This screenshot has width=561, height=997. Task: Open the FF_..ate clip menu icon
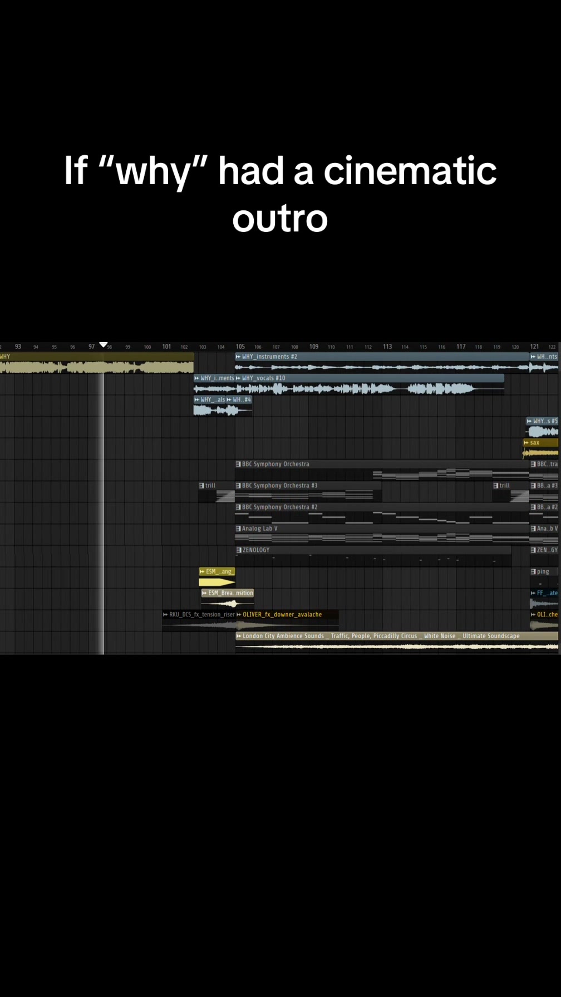tap(534, 593)
